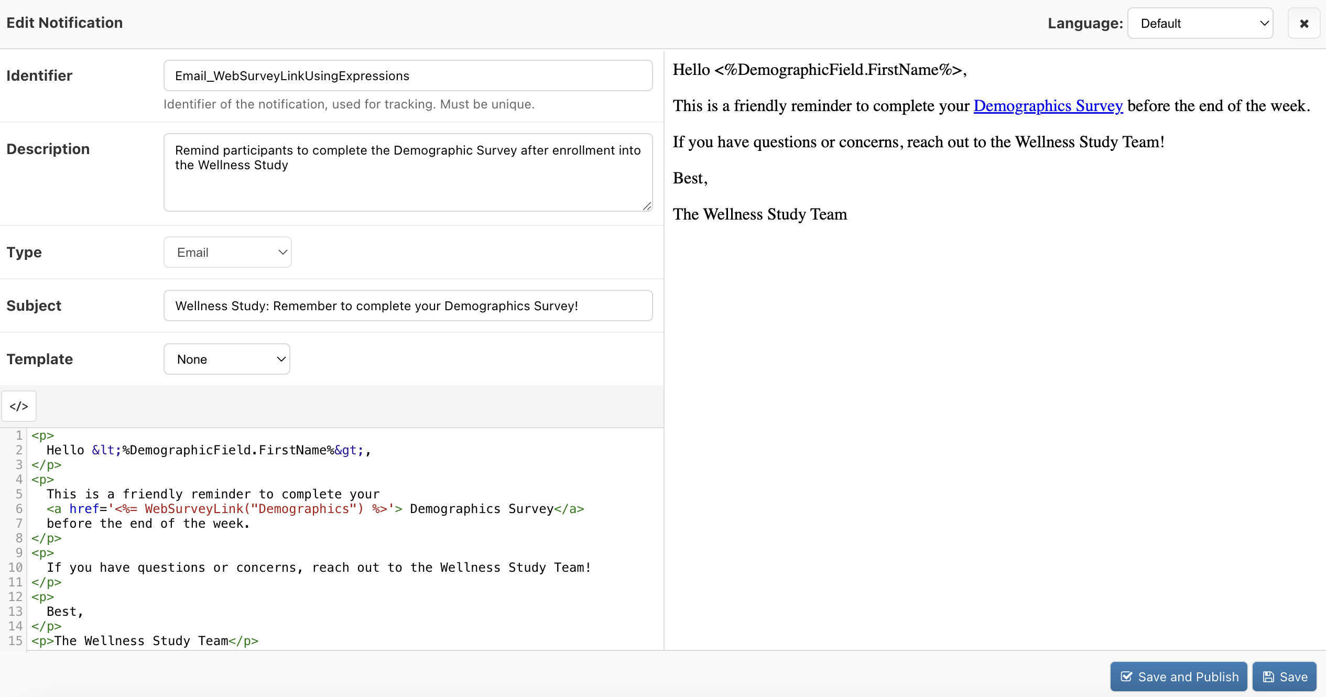The width and height of the screenshot is (1326, 697).
Task: Place cursor on line 2 greeting code
Action: [210, 450]
